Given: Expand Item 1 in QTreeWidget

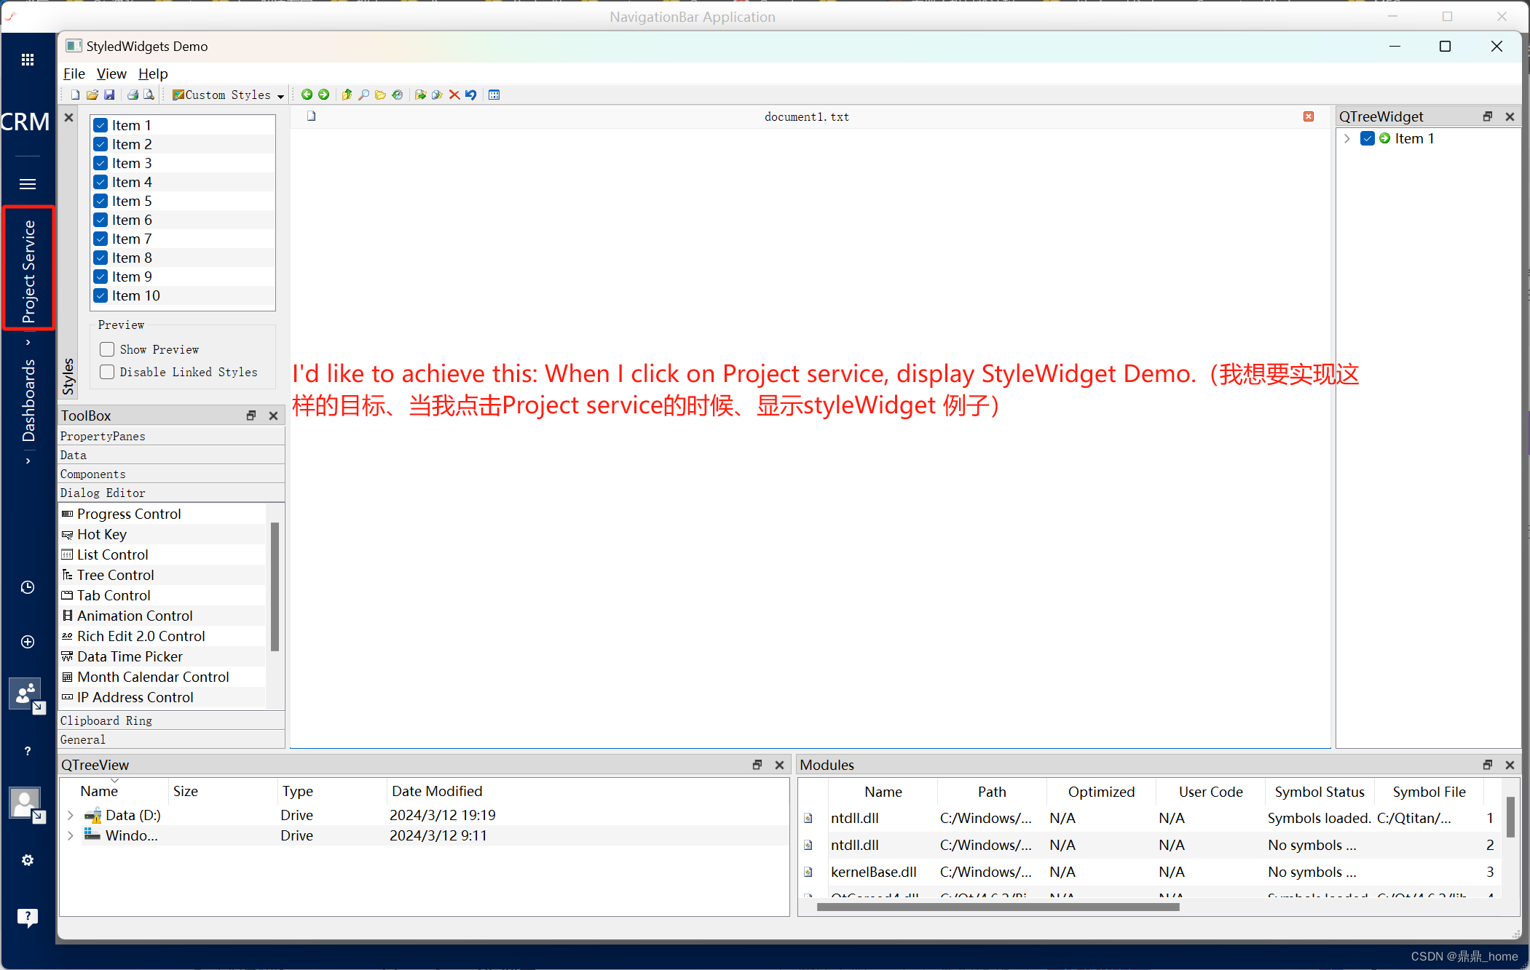Looking at the screenshot, I should tap(1347, 138).
